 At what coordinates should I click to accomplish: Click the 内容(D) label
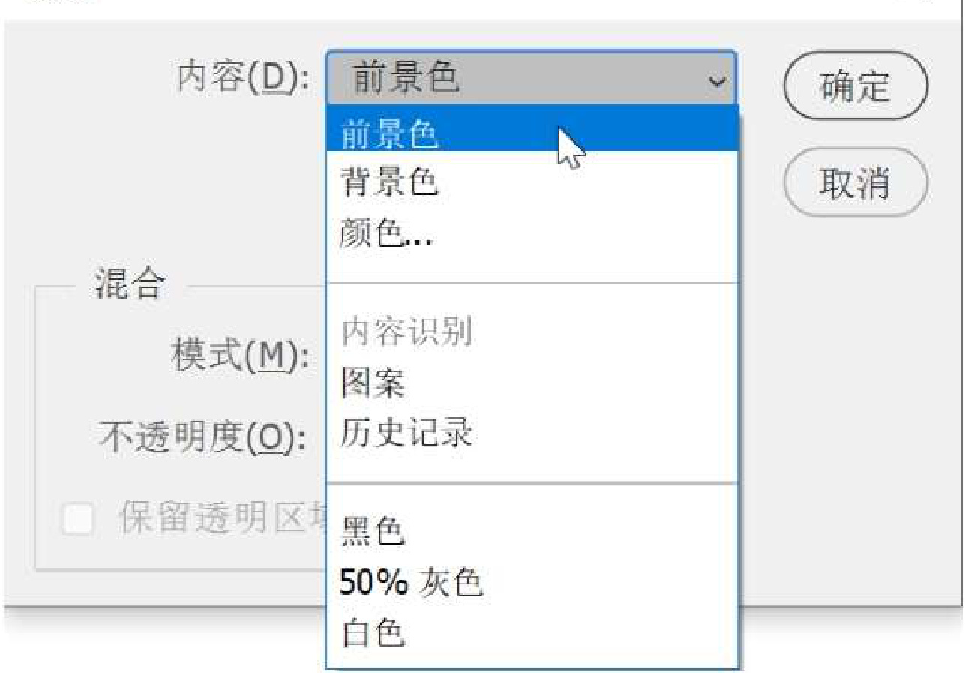click(x=241, y=77)
